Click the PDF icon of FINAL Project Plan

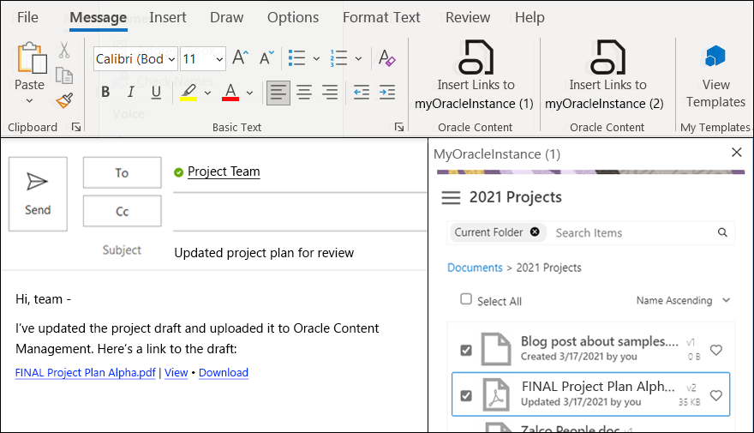coord(496,394)
